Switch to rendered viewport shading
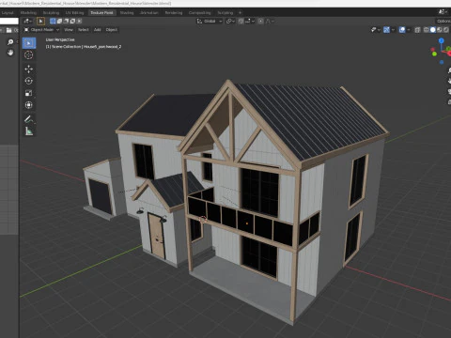This screenshot has height=338, width=451. pyautogui.click(x=446, y=30)
